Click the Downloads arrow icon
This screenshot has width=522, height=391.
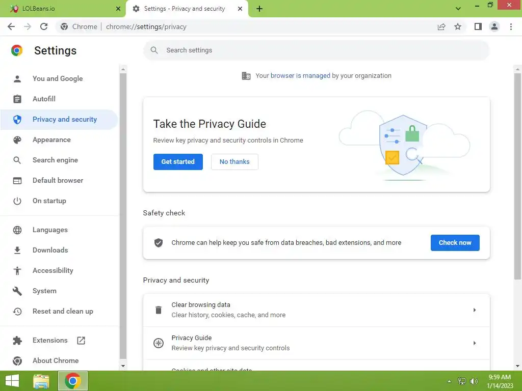[17, 250]
